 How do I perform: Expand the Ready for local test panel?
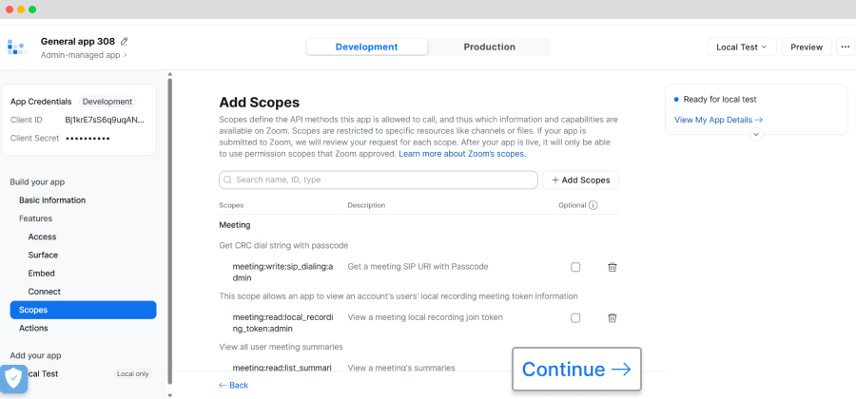coord(756,134)
